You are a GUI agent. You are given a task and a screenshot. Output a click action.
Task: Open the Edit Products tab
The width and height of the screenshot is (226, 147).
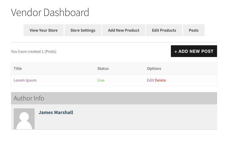[164, 30]
